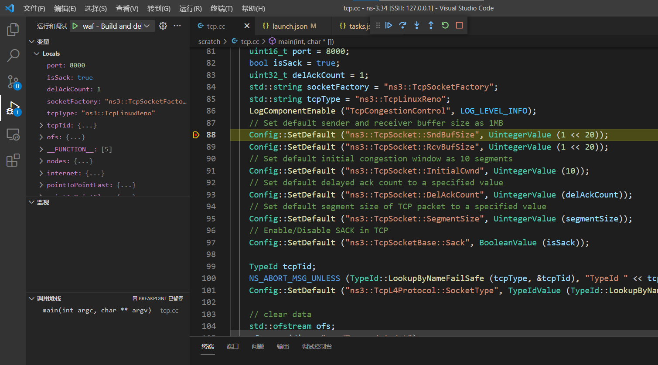658x365 pixels.
Task: Start debugging with green play button
Action: click(75, 26)
